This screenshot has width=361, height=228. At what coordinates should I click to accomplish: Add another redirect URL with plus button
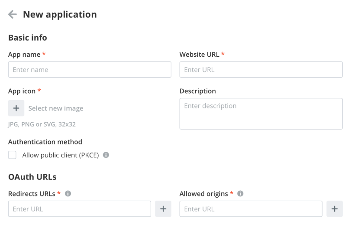point(163,208)
